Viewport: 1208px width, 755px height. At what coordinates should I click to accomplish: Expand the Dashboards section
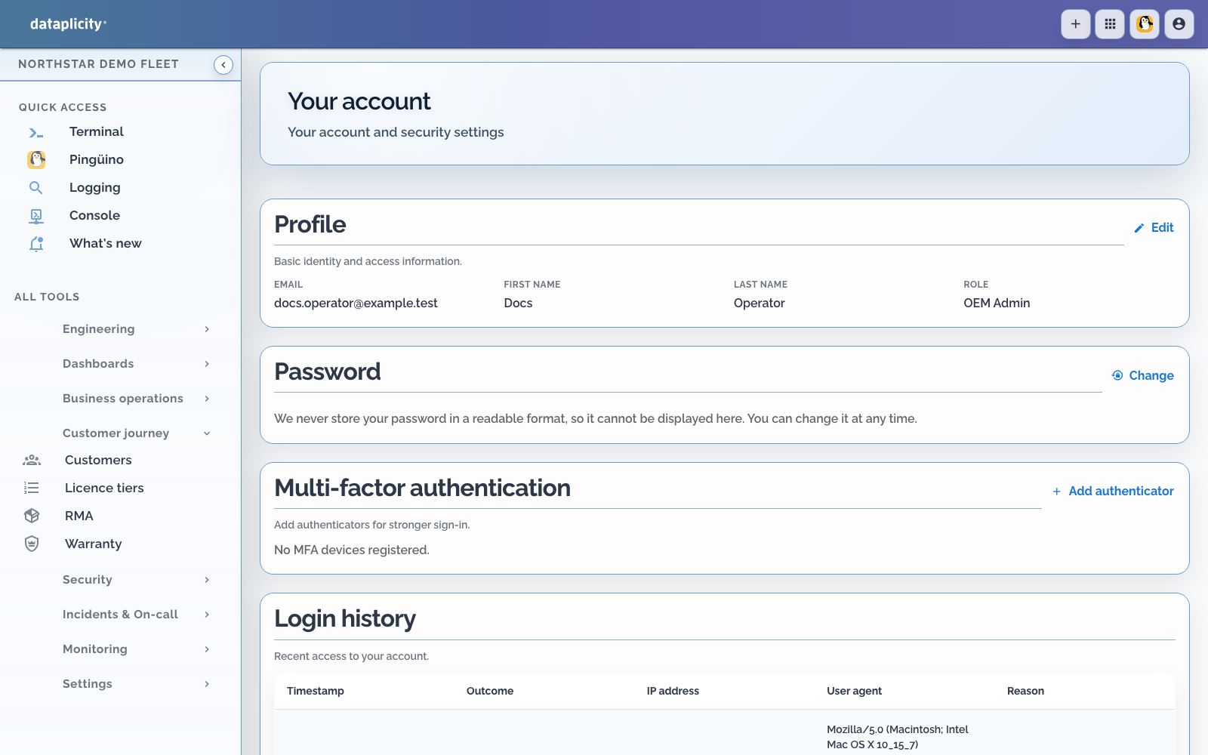pos(136,364)
